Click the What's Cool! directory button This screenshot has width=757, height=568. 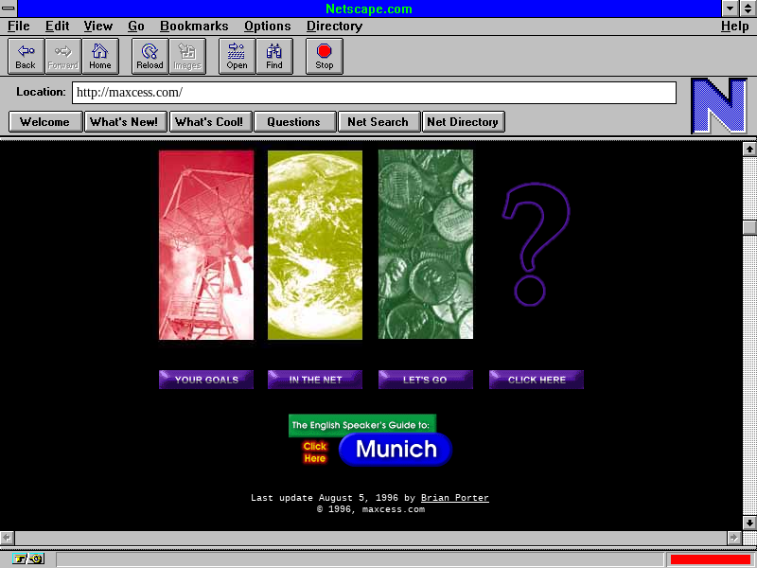pos(209,121)
